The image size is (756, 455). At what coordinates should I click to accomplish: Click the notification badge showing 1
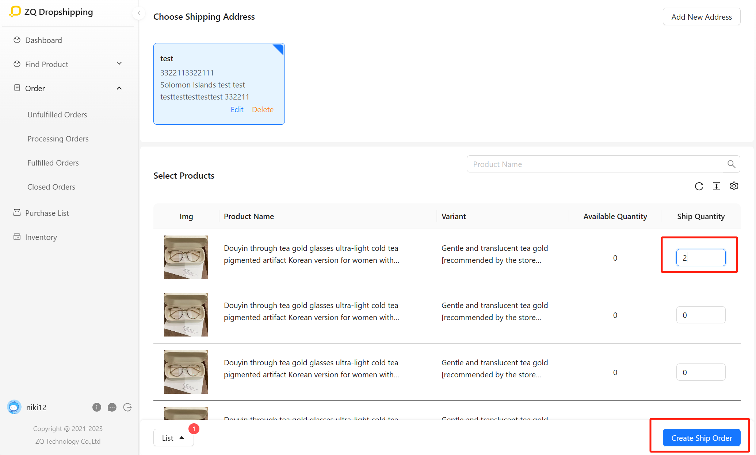pyautogui.click(x=194, y=429)
